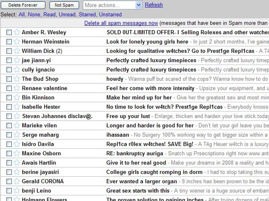
Task: Star the Awais Hartlin message
Action: click(x=17, y=162)
